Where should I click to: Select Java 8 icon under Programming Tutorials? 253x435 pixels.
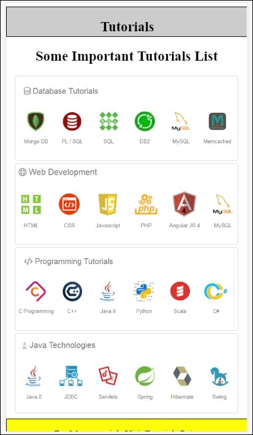[x=108, y=291]
